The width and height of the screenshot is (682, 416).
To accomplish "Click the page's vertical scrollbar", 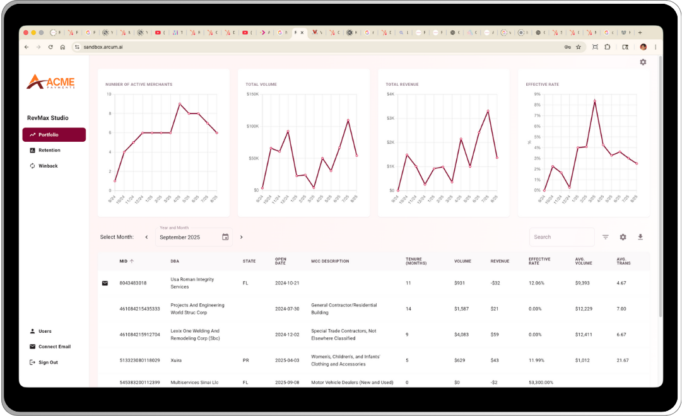I will coord(660,189).
